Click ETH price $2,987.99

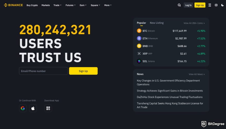click(x=181, y=38)
